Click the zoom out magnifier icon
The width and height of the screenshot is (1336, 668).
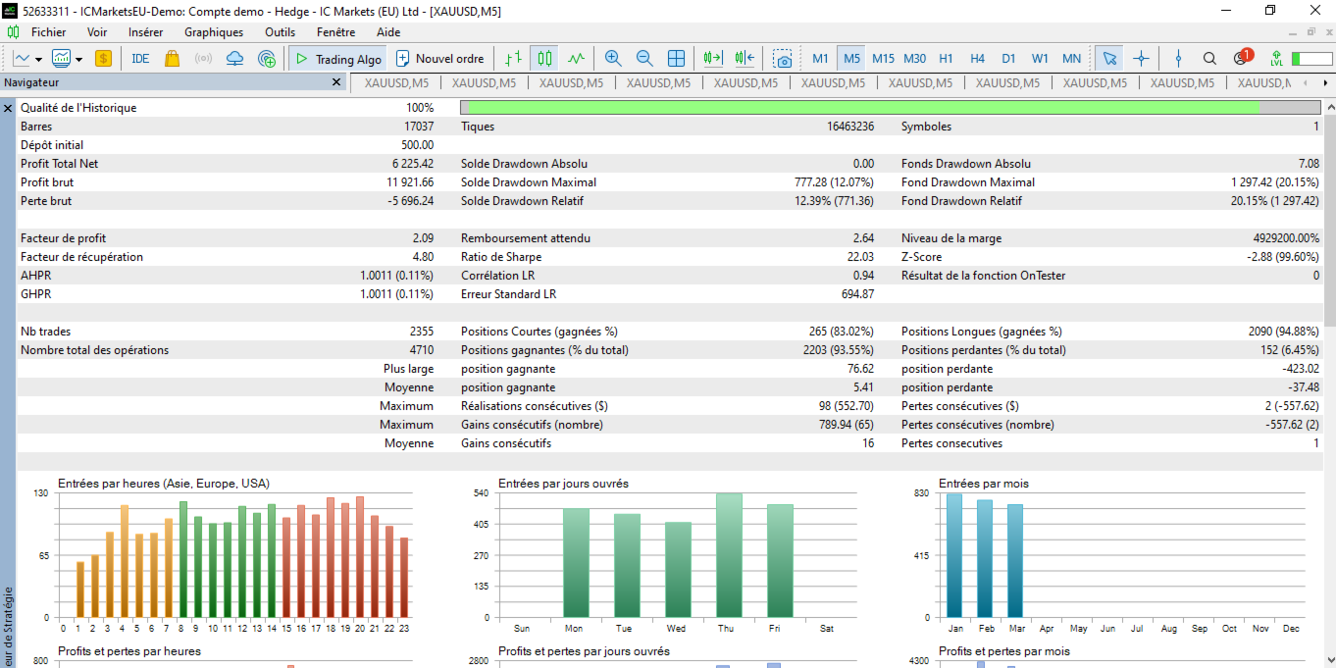click(x=644, y=59)
